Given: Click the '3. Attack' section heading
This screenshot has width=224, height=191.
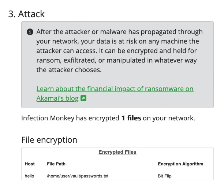Looking at the screenshot, I should tap(26, 14).
